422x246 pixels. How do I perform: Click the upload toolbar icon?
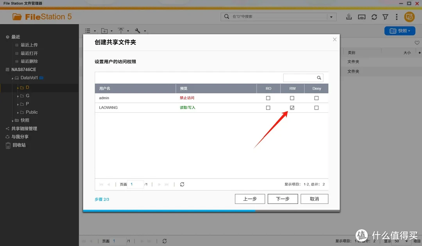click(x=121, y=31)
